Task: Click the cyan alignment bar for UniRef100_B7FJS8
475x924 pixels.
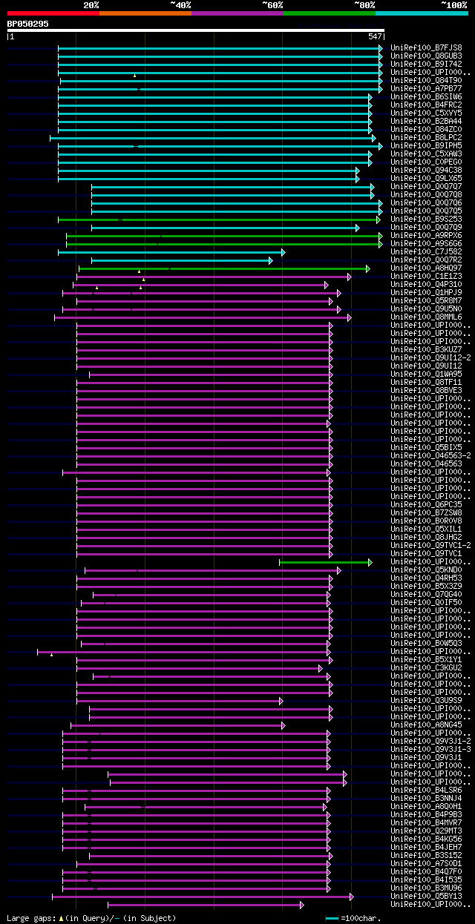Action: coord(220,48)
